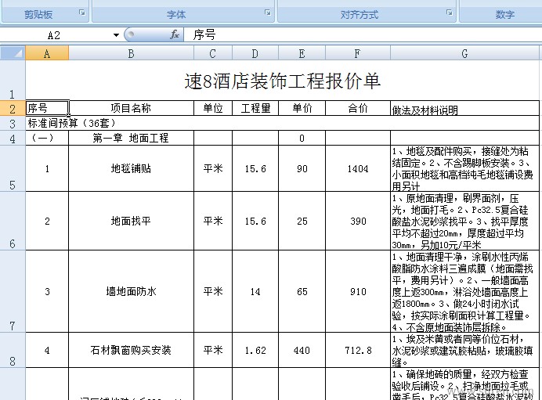The height and width of the screenshot is (400, 542).
Task: Select row 7 header
Action: coord(13,291)
